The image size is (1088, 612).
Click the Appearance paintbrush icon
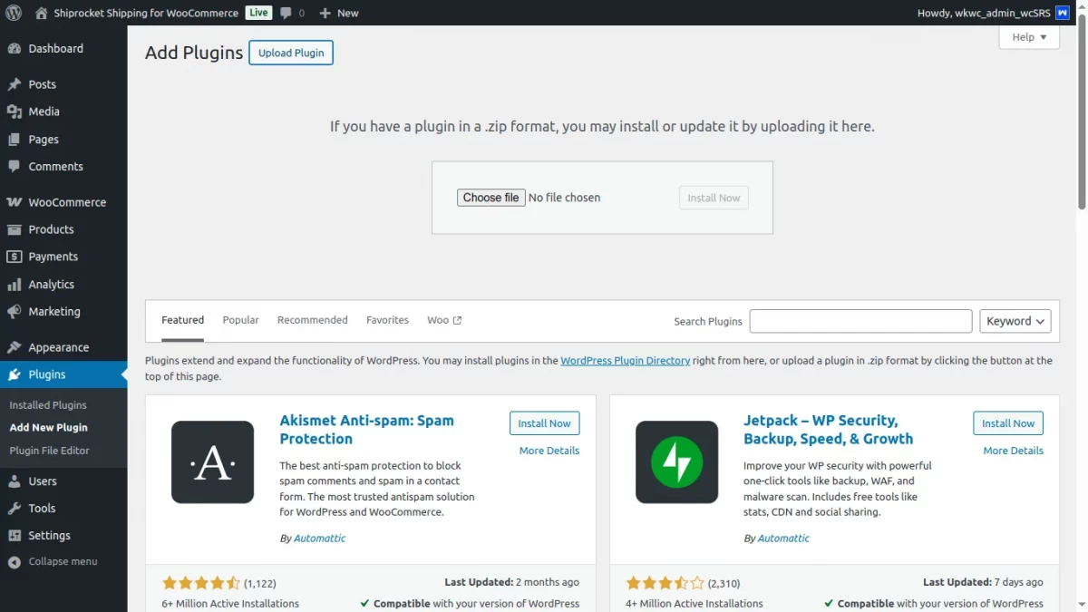15,347
